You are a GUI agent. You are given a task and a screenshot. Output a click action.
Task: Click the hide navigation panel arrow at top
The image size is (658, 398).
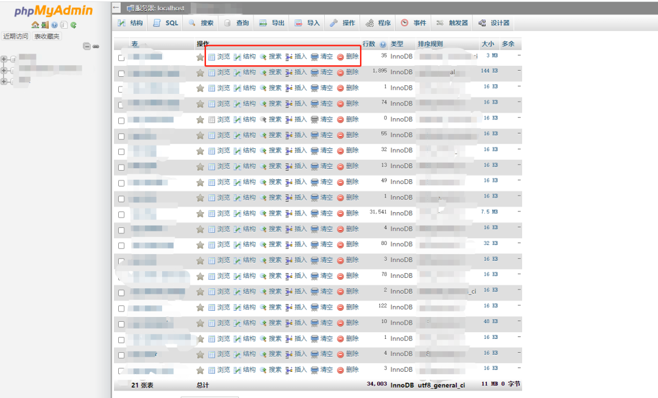pos(116,7)
